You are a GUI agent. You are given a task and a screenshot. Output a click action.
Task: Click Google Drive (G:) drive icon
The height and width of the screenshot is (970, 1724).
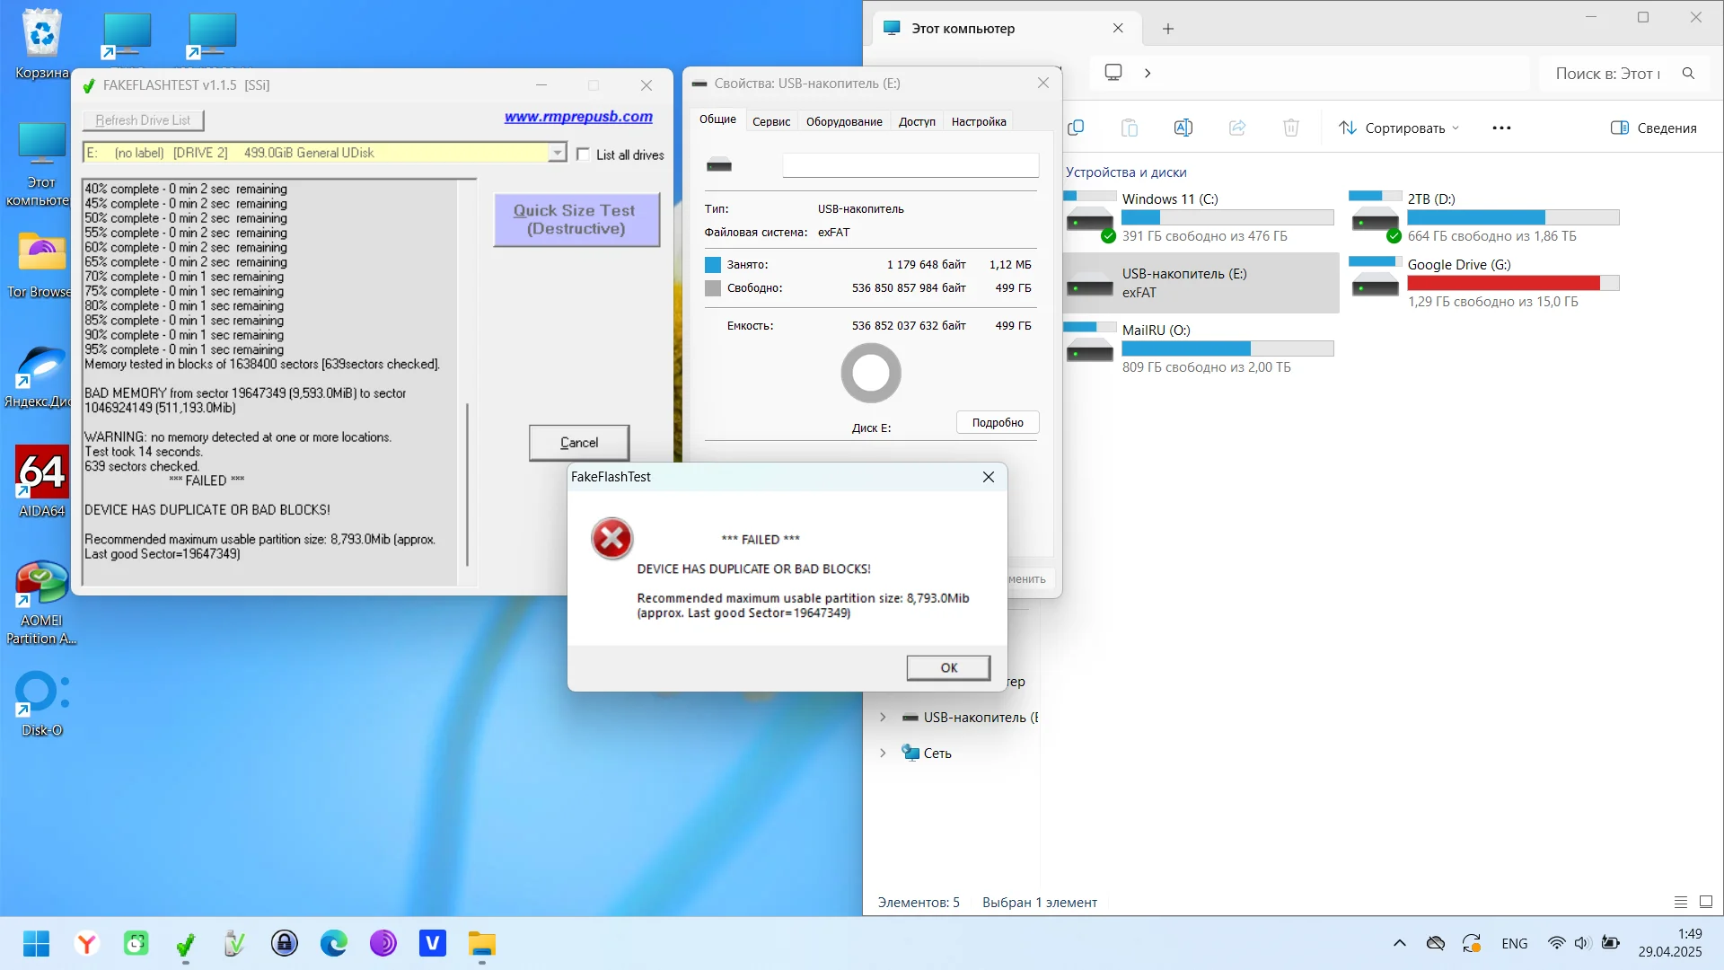coord(1376,282)
